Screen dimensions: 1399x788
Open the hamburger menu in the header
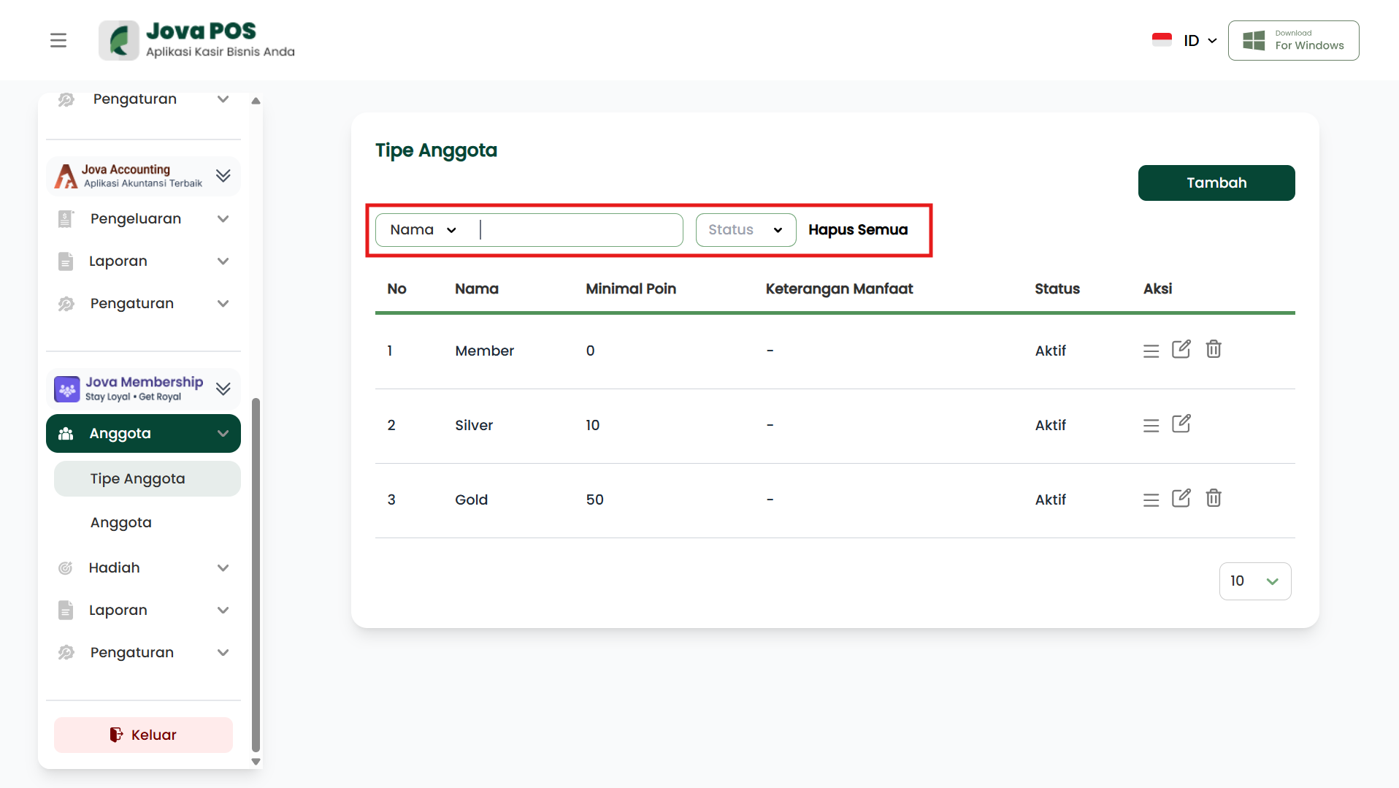pyautogui.click(x=58, y=40)
